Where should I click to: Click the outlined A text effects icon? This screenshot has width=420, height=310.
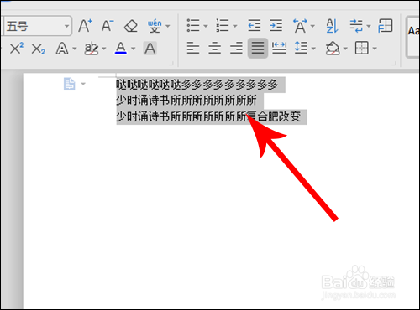point(62,49)
